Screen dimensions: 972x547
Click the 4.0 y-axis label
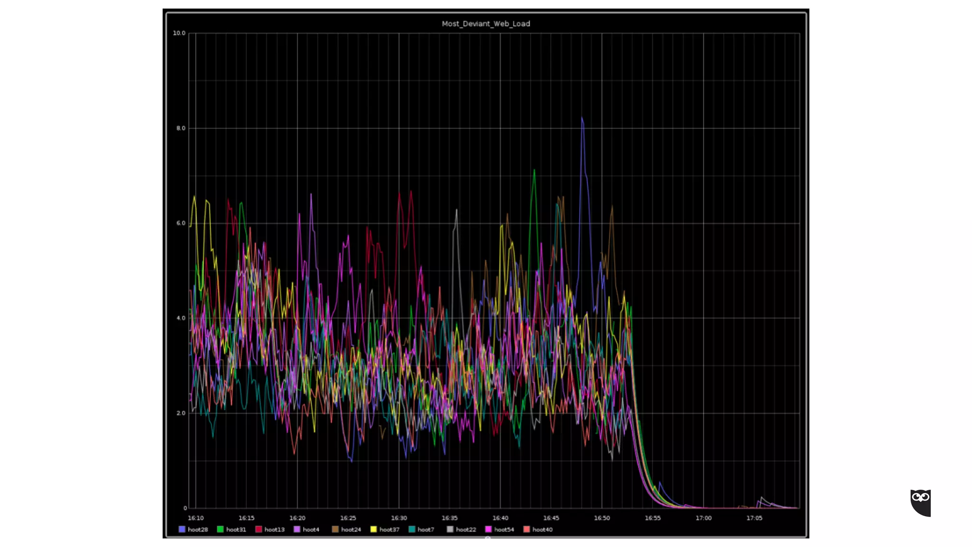coord(181,318)
